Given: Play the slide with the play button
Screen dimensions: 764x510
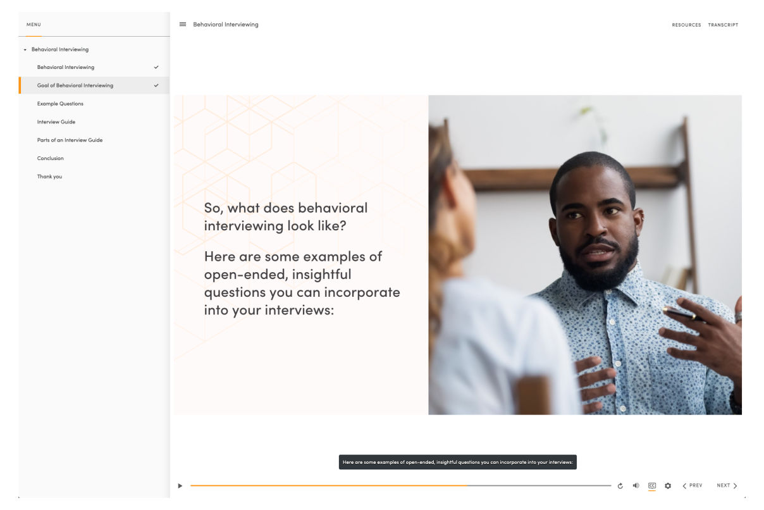Looking at the screenshot, I should 180,486.
